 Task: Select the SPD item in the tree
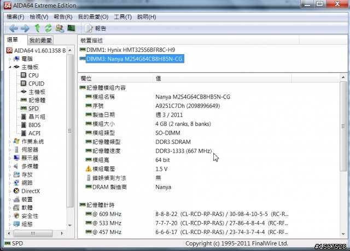33,108
